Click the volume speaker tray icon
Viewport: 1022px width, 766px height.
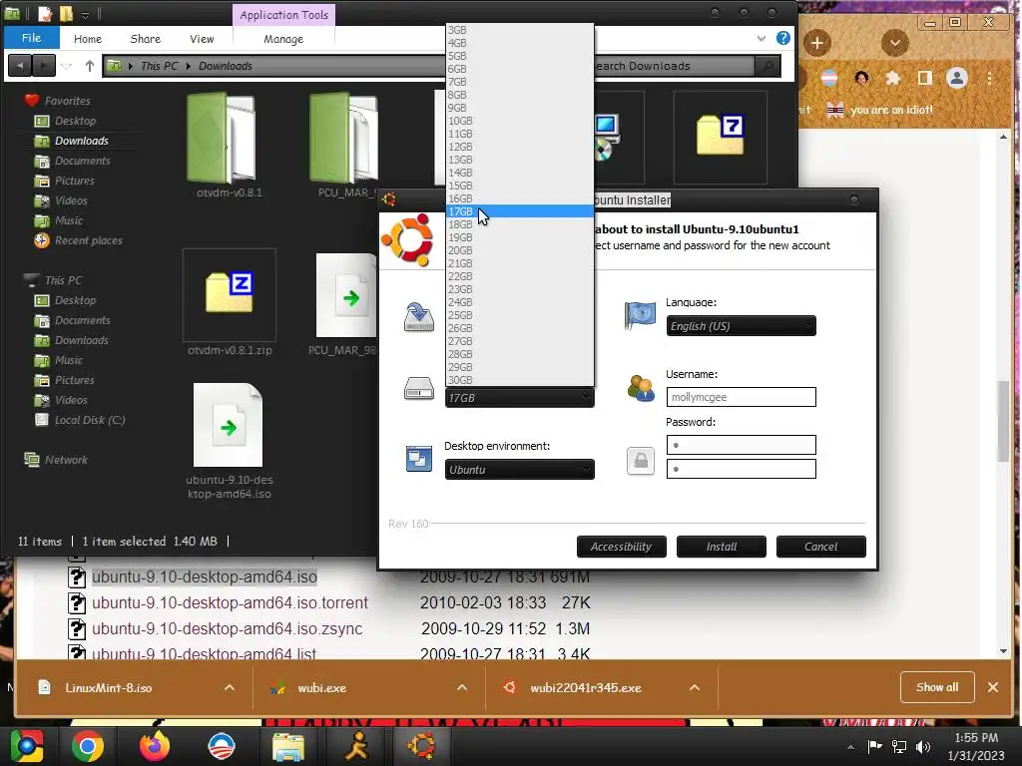pos(923,746)
